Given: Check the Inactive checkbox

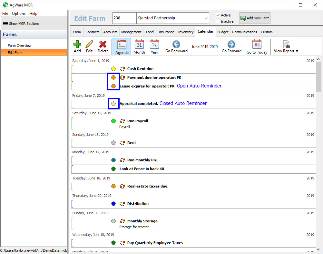Looking at the screenshot, I should tap(218, 21).
